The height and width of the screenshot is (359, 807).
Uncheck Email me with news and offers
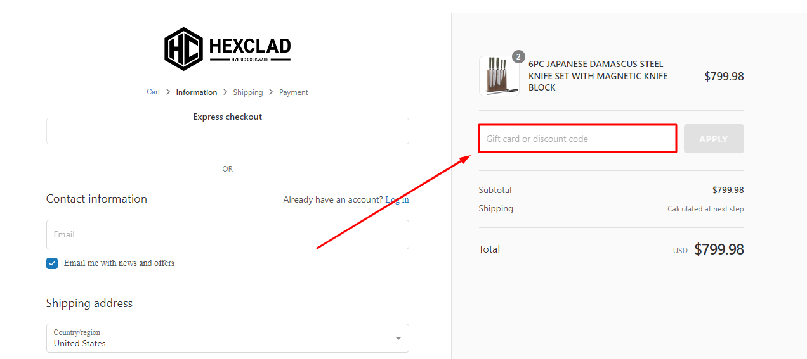pos(52,263)
